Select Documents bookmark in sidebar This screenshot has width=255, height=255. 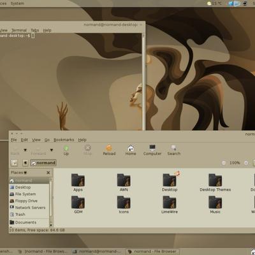[x=29, y=222]
